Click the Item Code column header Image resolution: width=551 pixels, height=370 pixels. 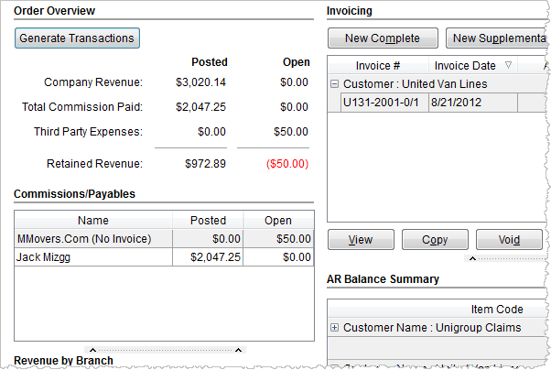pyautogui.click(x=496, y=310)
